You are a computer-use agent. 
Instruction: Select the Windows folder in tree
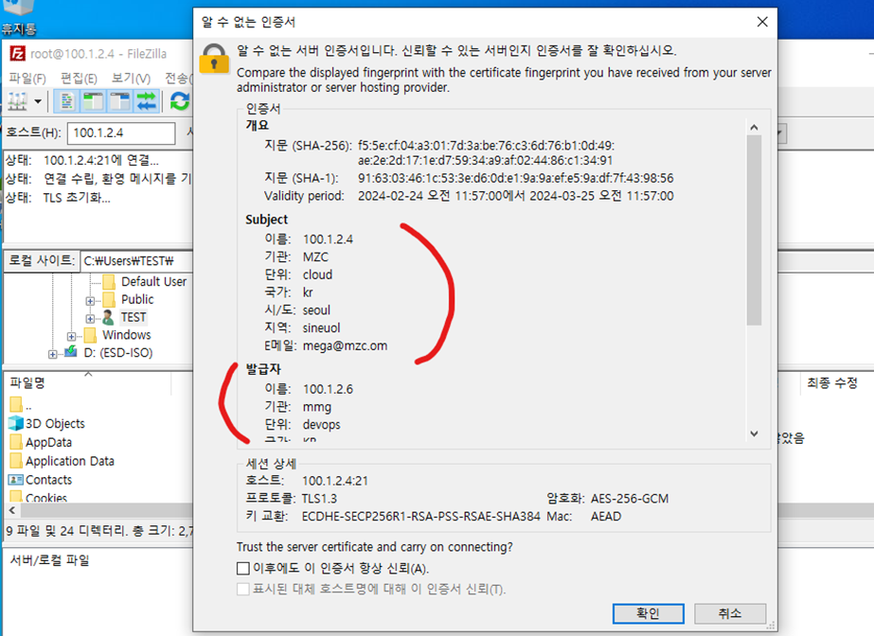click(127, 335)
